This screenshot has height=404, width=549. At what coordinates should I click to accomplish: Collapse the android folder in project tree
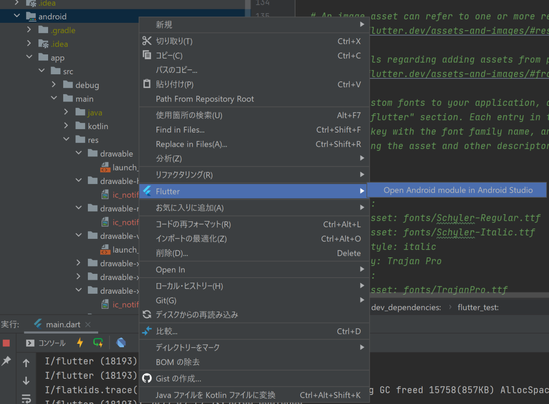click(x=17, y=17)
